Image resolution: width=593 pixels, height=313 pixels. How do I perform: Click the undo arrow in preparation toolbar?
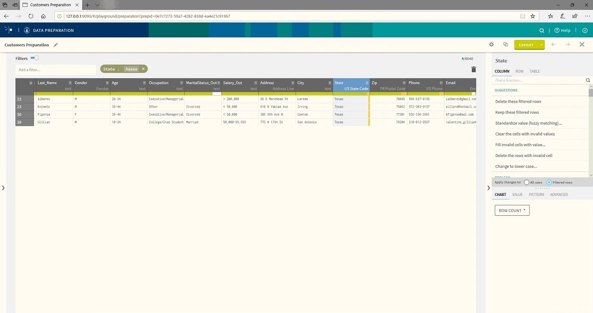point(553,44)
